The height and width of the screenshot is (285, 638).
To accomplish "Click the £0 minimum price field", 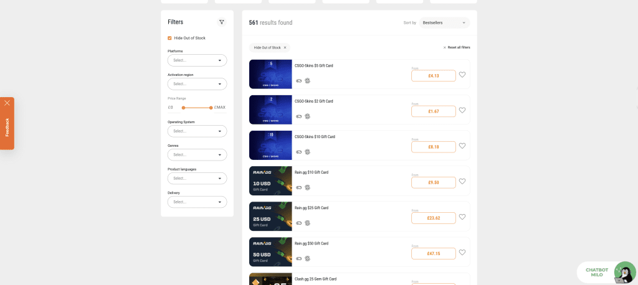I will click(174, 108).
